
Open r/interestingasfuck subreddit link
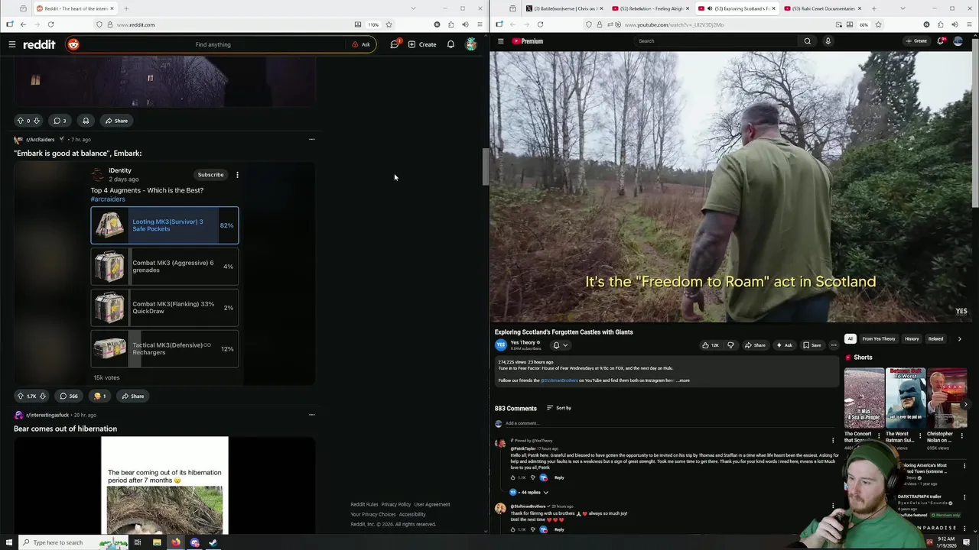[47, 415]
